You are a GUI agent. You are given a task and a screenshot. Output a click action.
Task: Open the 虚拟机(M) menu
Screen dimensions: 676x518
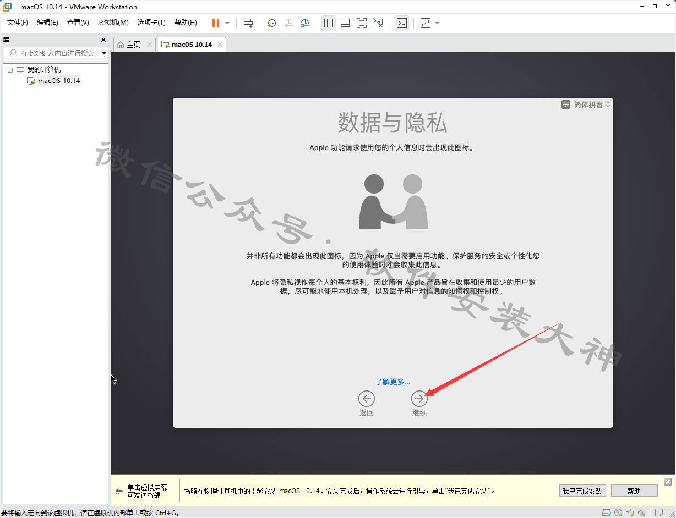113,23
